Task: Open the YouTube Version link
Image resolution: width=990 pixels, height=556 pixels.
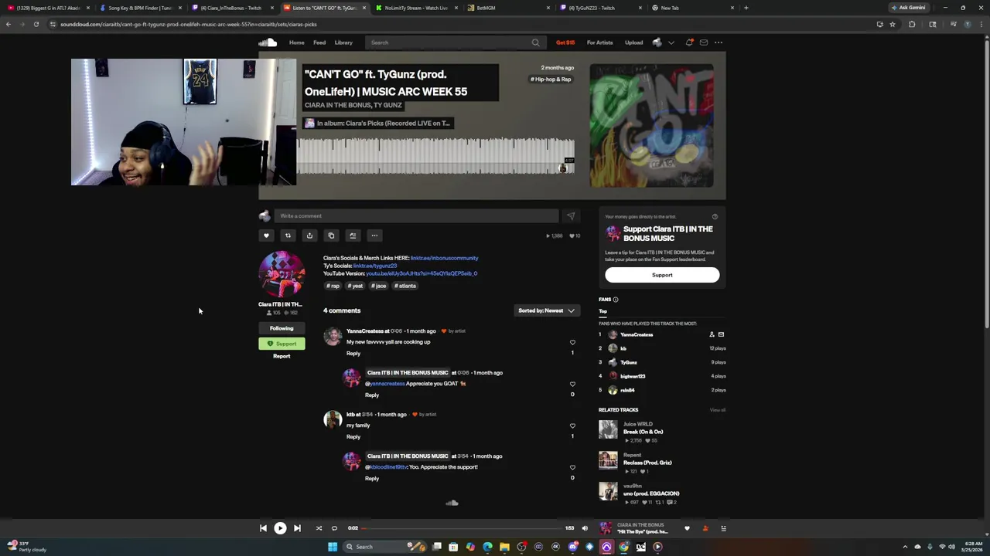Action: point(422,273)
